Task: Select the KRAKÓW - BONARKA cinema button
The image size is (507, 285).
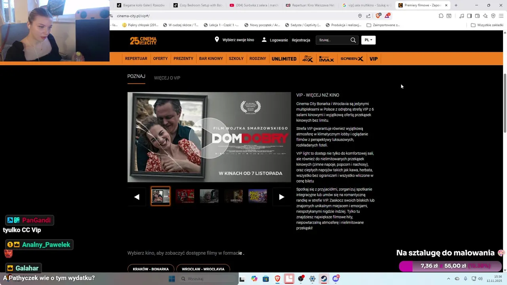Action: [x=151, y=268]
